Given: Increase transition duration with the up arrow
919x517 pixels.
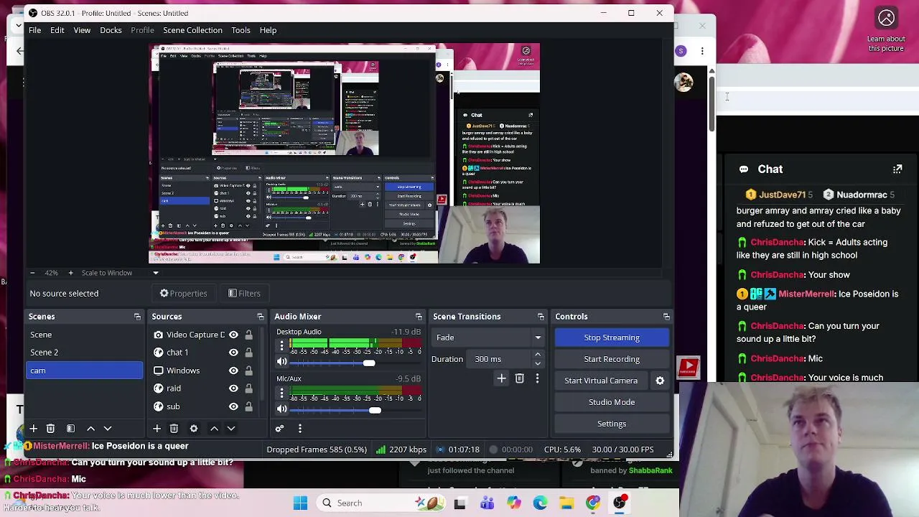Looking at the screenshot, I should [x=537, y=355].
